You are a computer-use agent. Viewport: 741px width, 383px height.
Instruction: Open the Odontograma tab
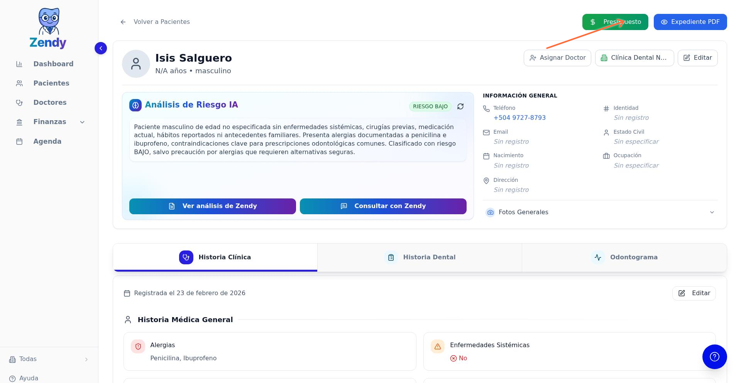(x=624, y=257)
